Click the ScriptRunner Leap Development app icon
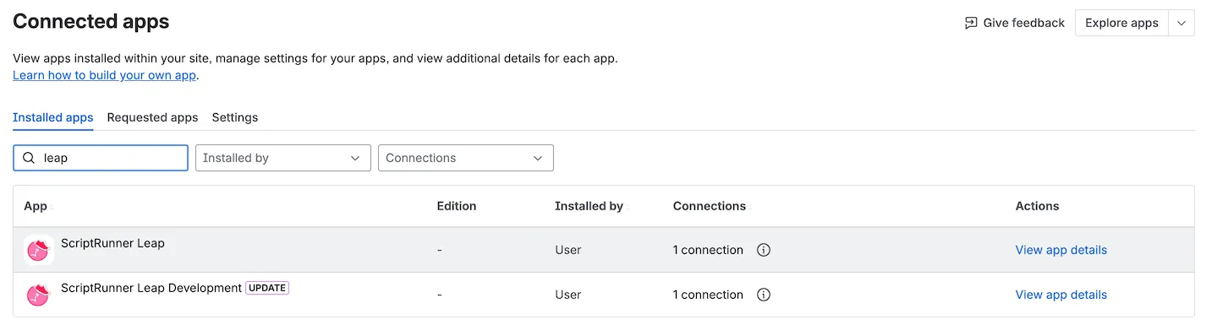Image resolution: width=1206 pixels, height=325 pixels. 39,295
